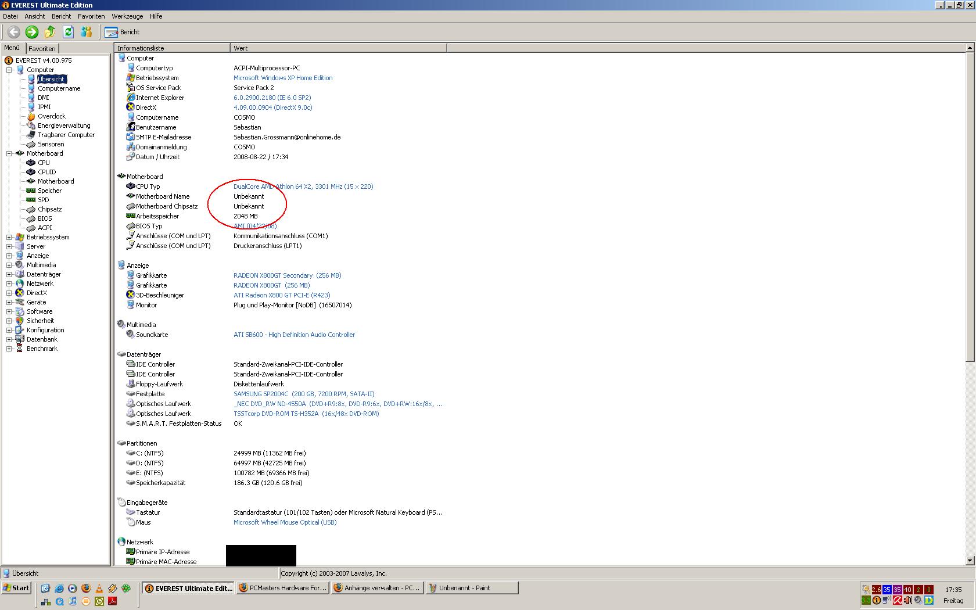976x610 pixels.
Task: Select the SPD memory icon in tree
Action: tap(31, 200)
